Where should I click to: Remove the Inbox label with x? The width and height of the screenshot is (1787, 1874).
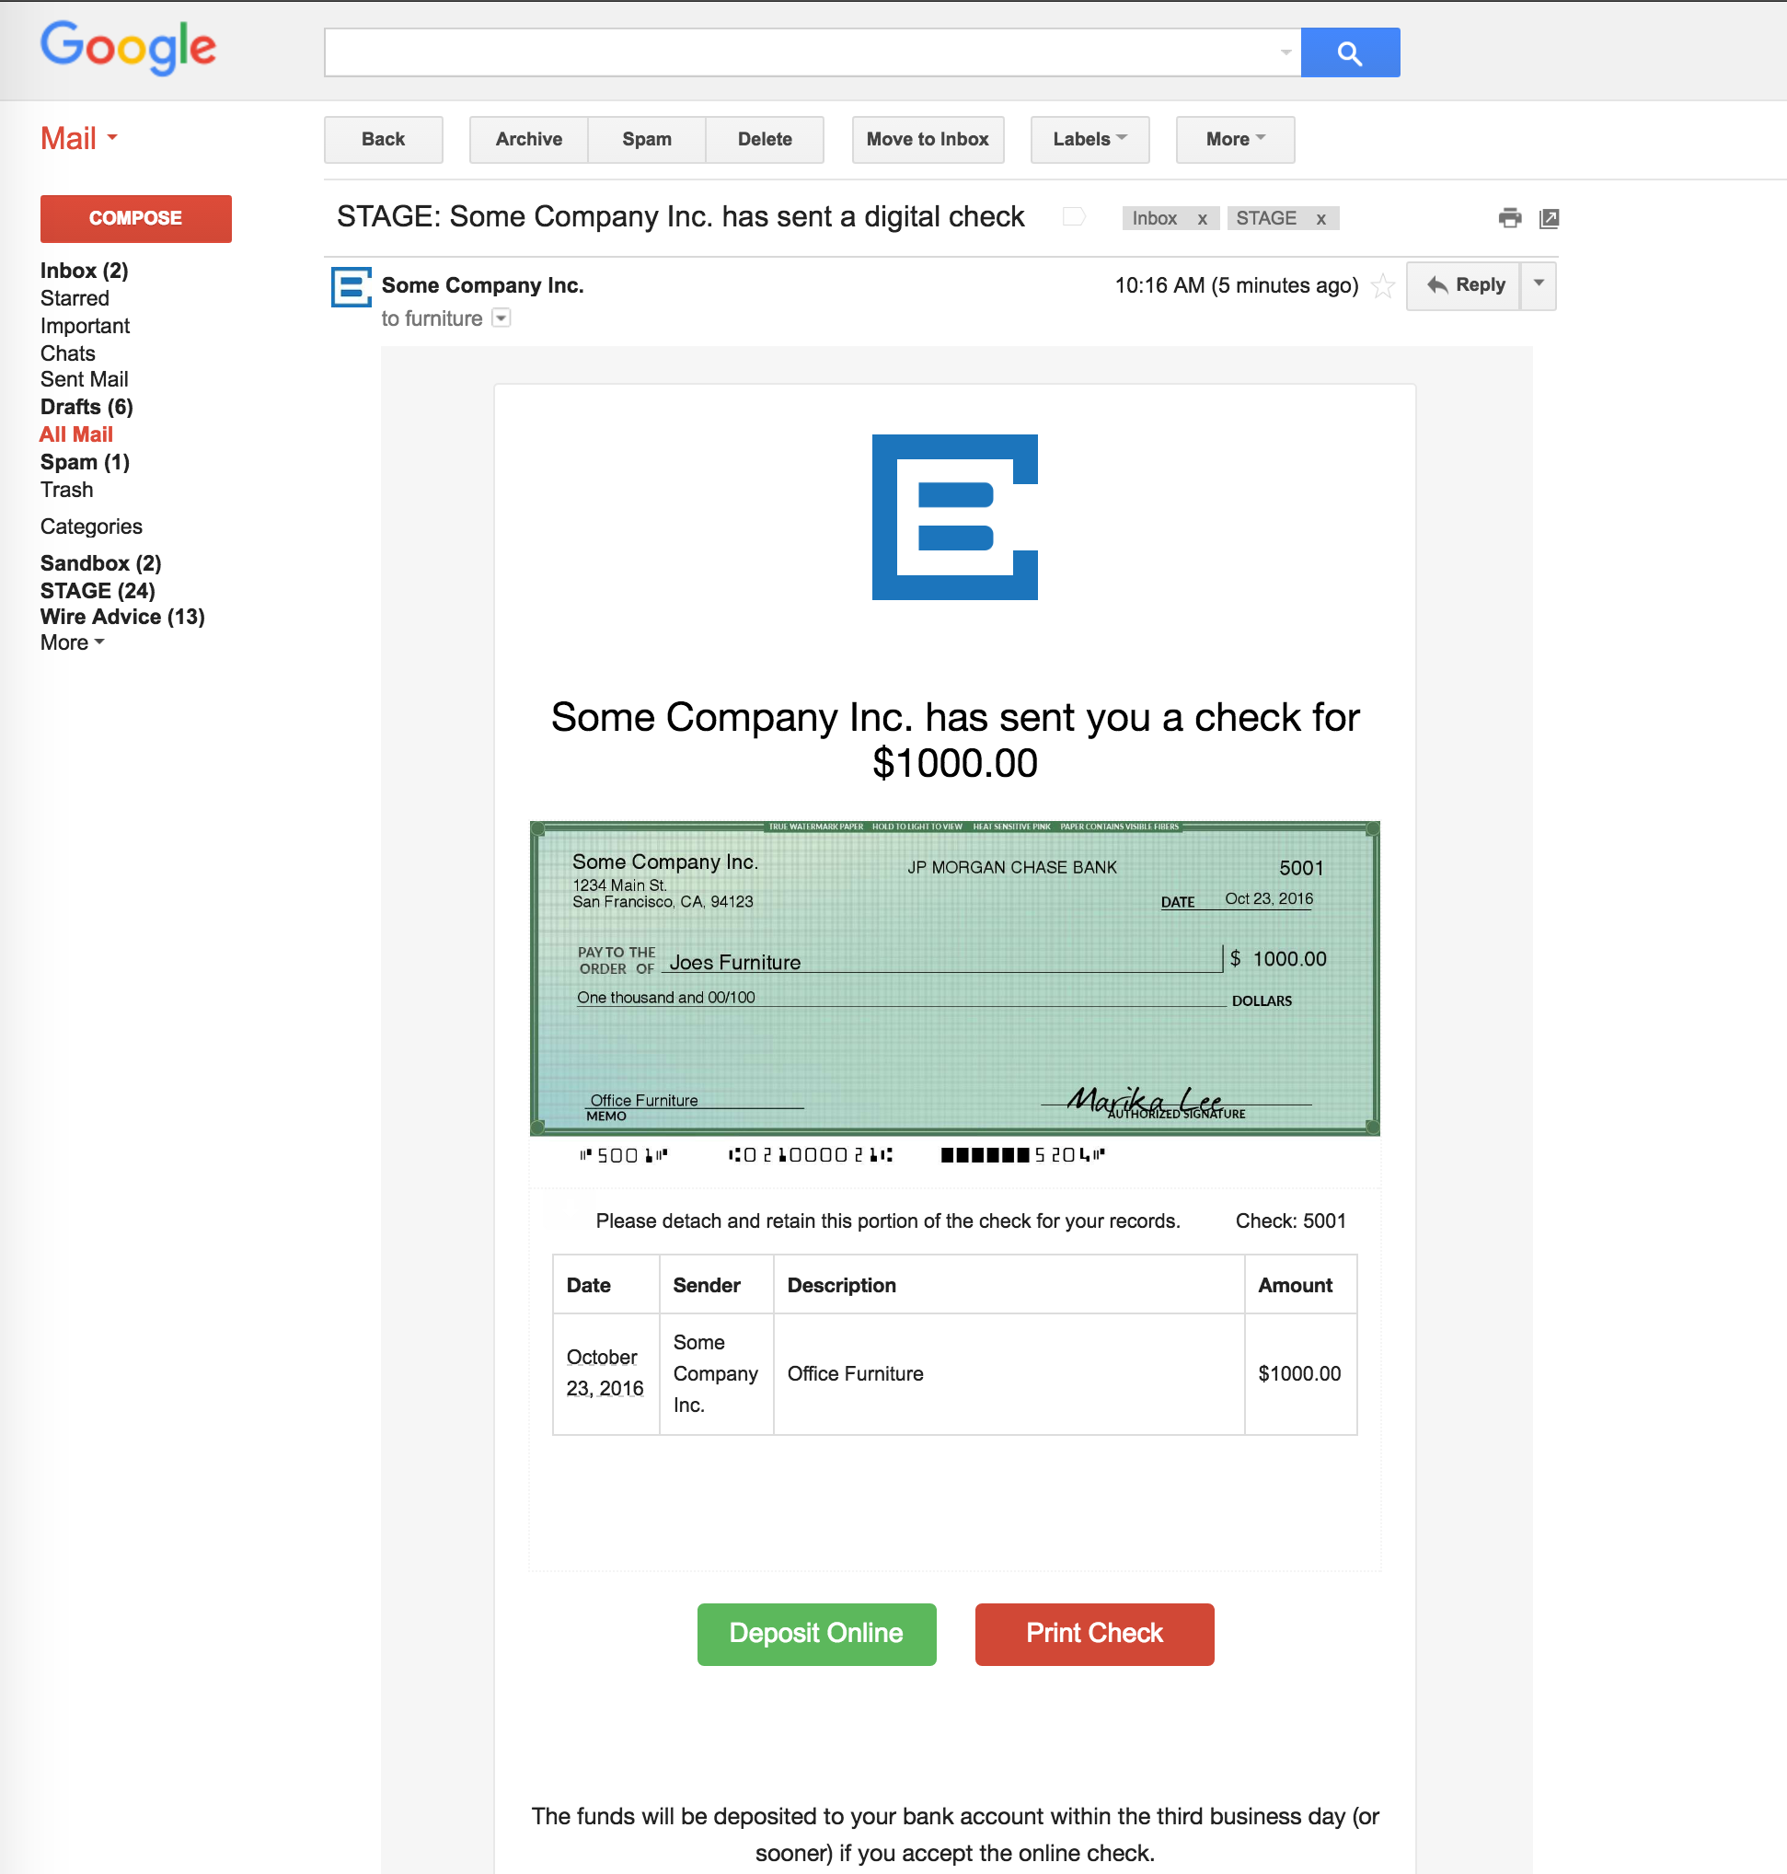click(1202, 219)
